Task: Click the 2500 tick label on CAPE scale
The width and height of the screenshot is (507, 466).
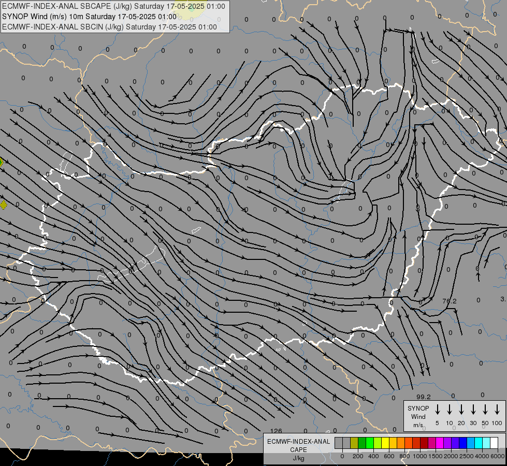Action: click(x=467, y=456)
